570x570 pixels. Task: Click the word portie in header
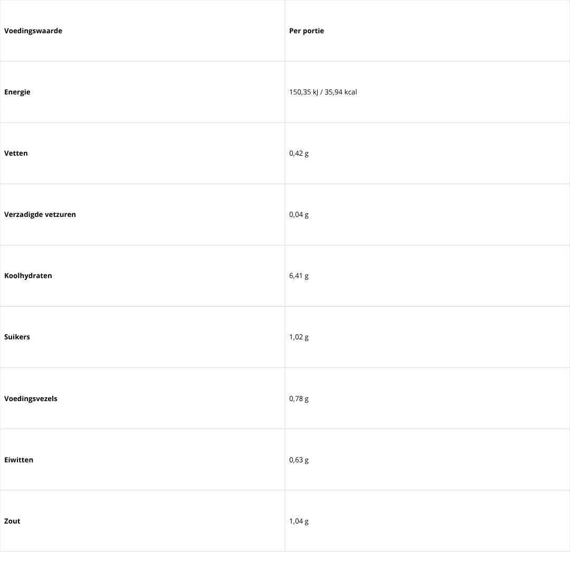[x=313, y=31]
